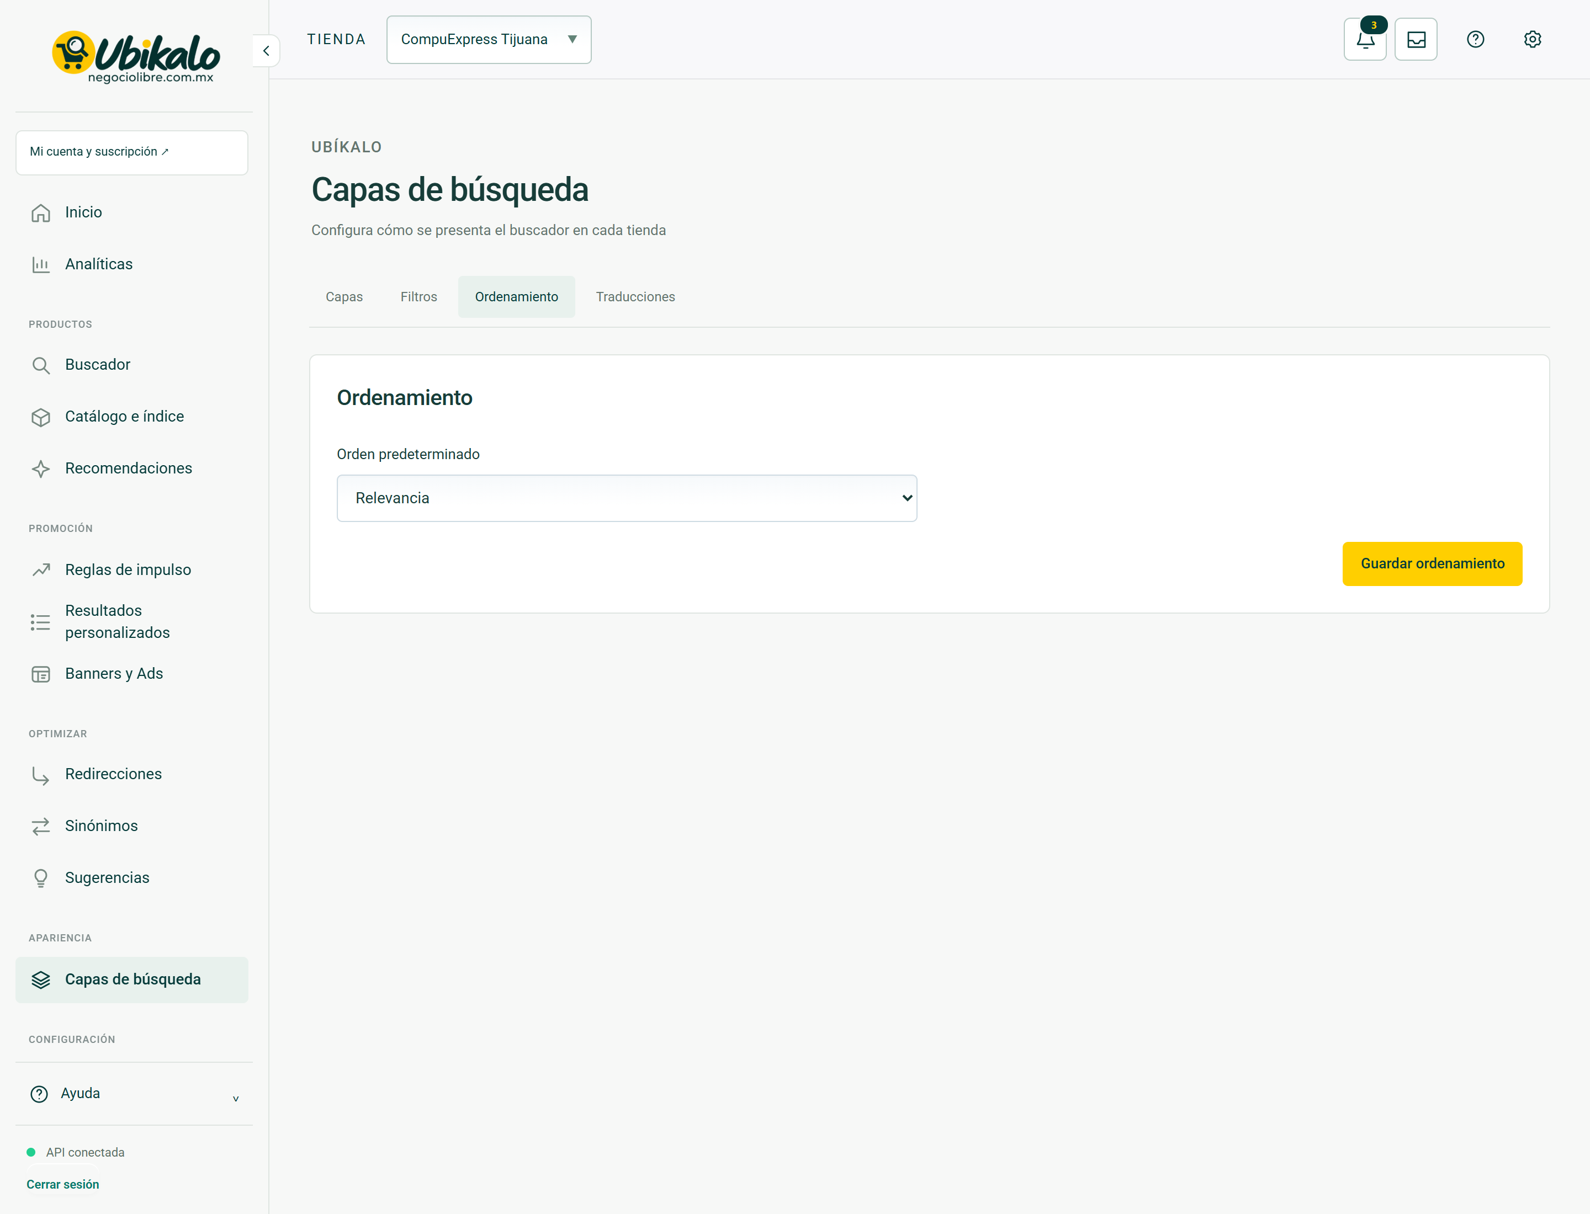The image size is (1590, 1214).
Task: Open the inbox tray icon
Action: coord(1416,40)
